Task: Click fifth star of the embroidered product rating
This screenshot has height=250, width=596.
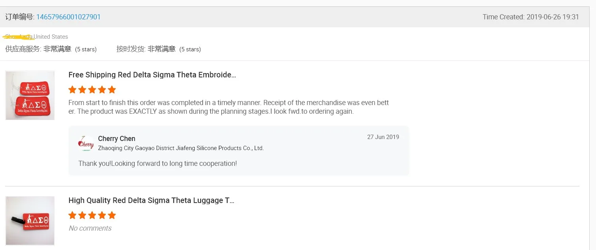Action: tap(112, 90)
